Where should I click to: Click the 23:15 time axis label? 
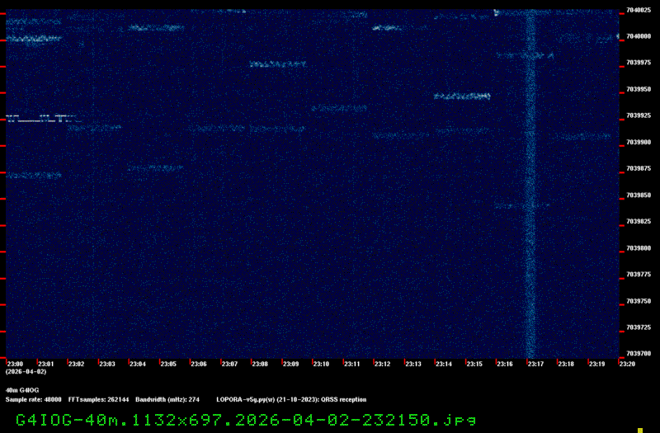[x=474, y=364]
